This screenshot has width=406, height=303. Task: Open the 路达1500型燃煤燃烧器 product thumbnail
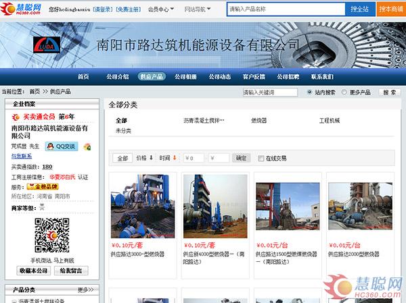coord(288,206)
